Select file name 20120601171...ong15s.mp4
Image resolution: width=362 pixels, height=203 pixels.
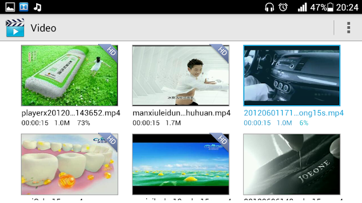tap(294, 113)
